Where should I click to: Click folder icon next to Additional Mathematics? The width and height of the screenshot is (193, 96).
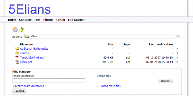pyautogui.click(x=17, y=49)
